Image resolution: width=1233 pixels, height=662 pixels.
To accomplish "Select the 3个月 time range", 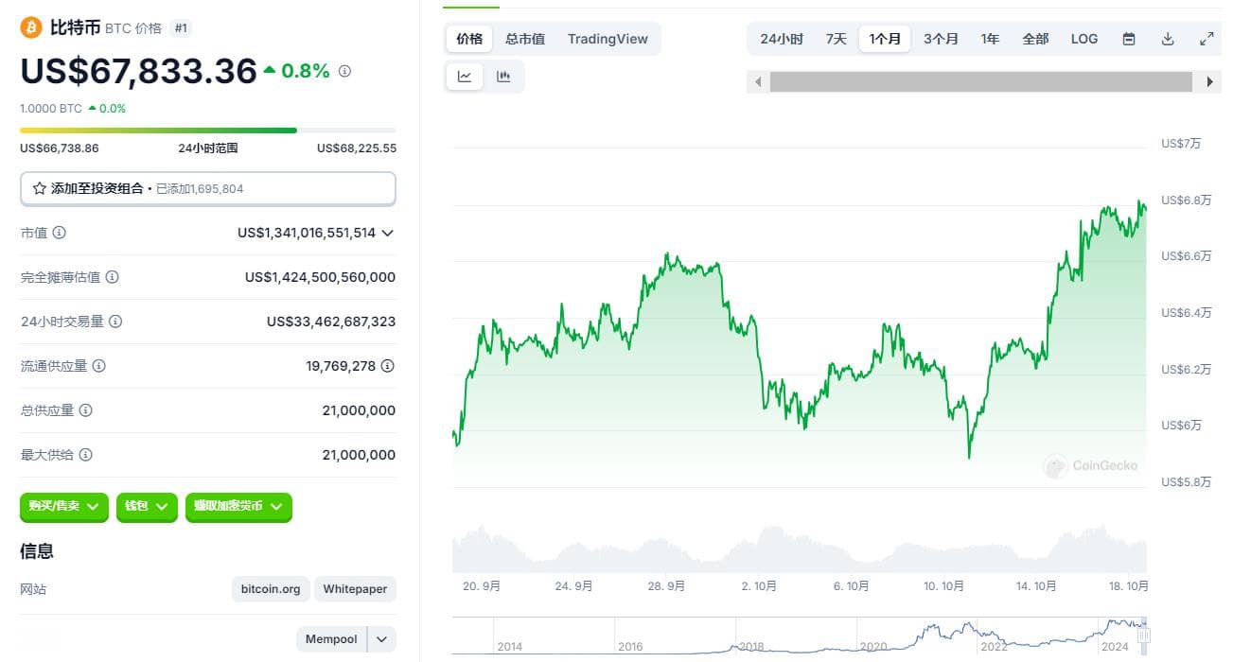I will click(941, 39).
